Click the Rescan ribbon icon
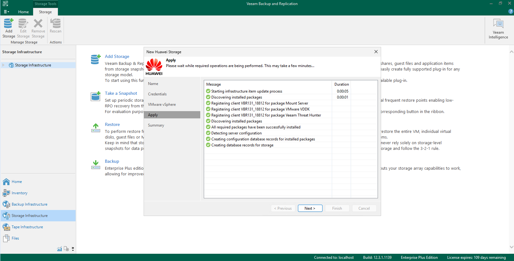The height and width of the screenshot is (261, 514). [55, 26]
